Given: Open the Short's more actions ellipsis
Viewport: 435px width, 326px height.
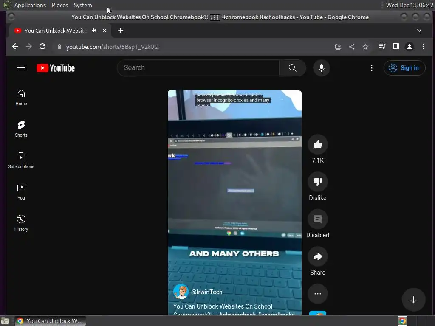Looking at the screenshot, I should 318,294.
